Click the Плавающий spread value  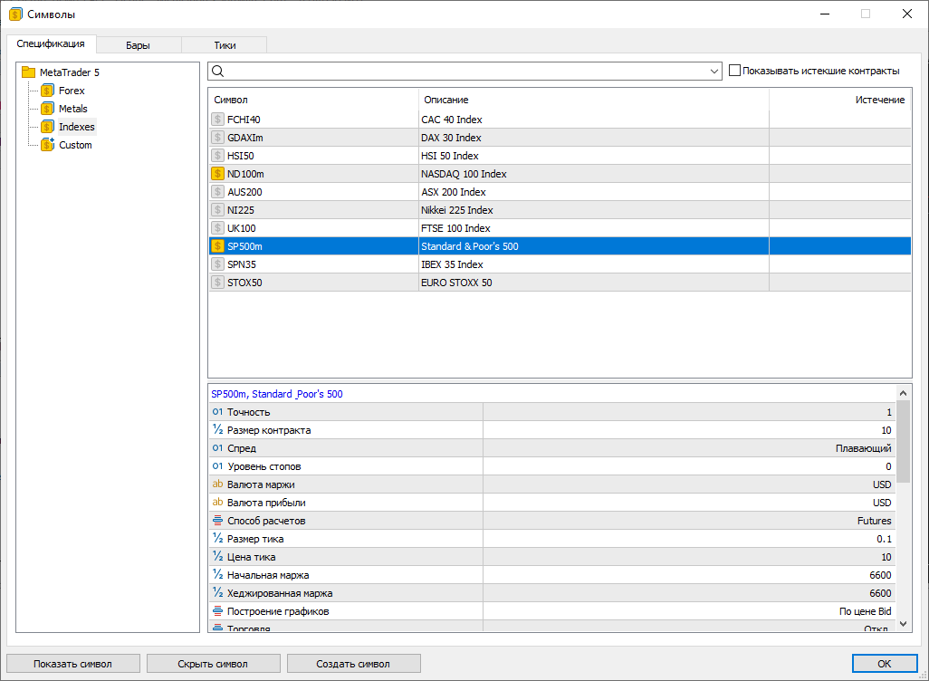pos(863,448)
